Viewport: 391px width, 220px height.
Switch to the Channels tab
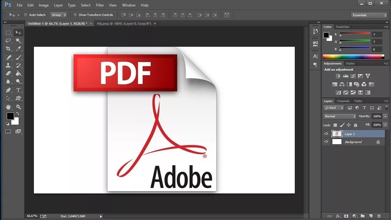coord(343,101)
